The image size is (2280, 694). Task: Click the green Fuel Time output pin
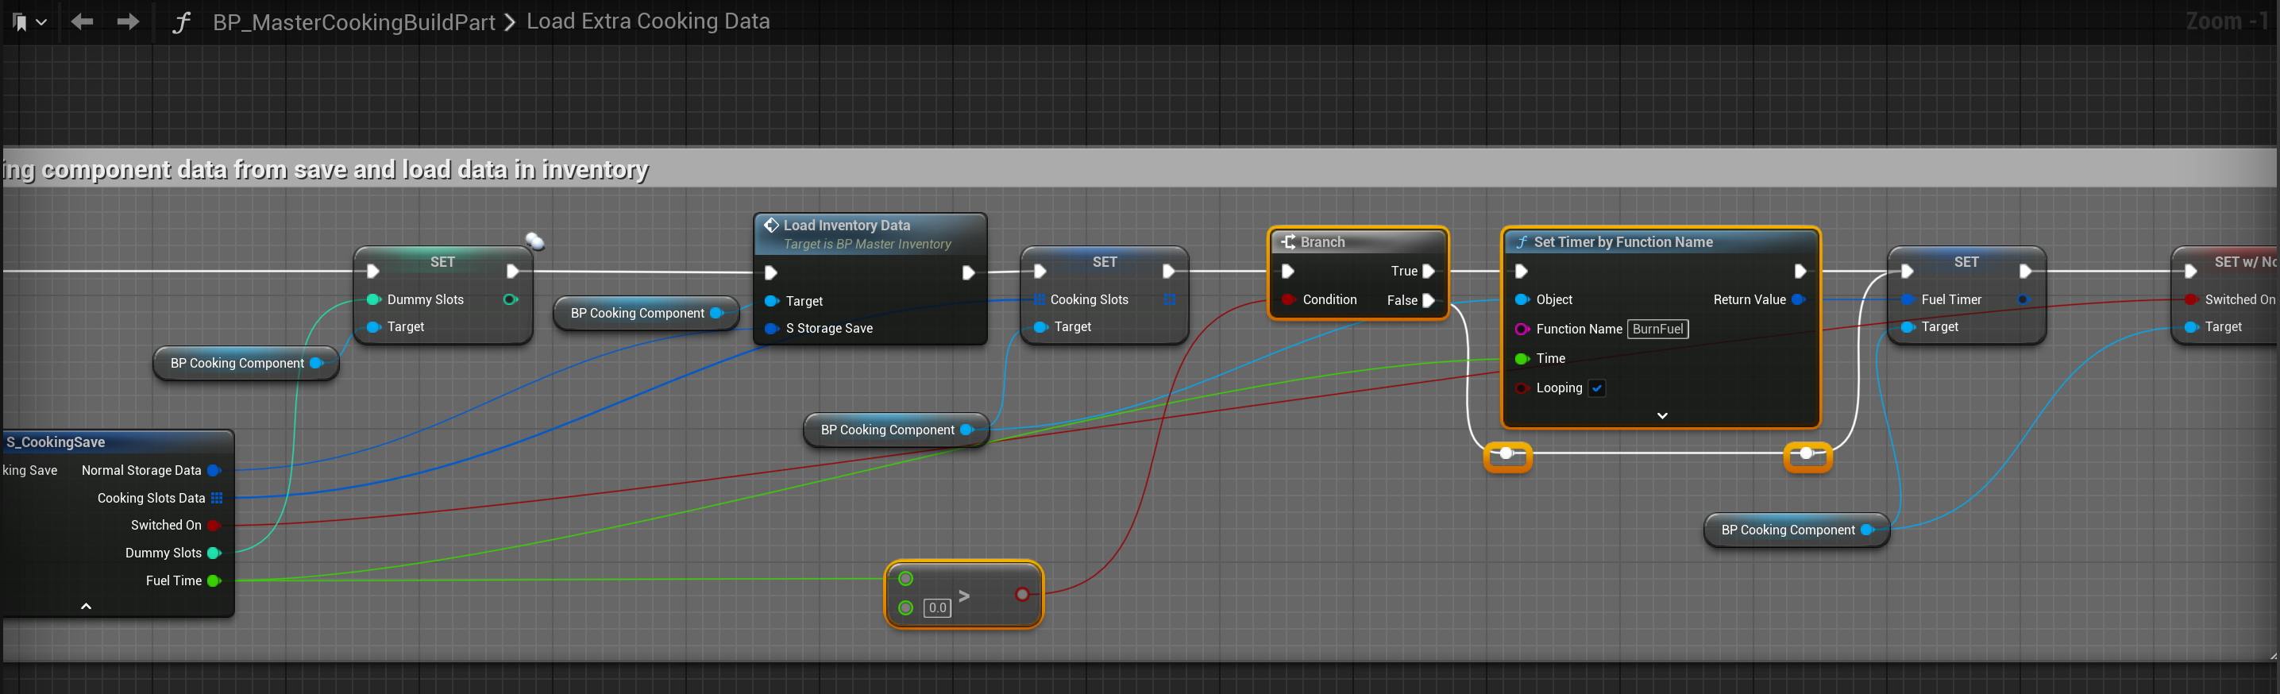pyautogui.click(x=214, y=580)
